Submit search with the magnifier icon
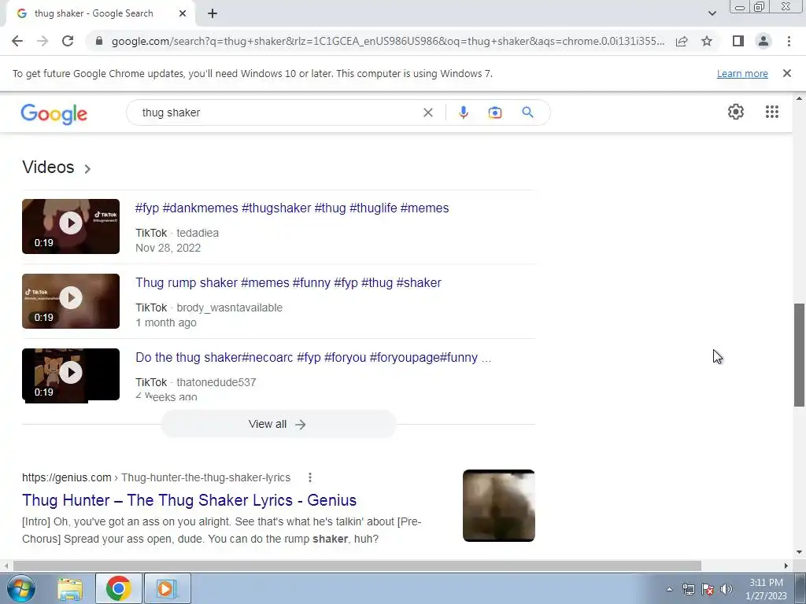Screen dimensions: 806x604 point(527,112)
